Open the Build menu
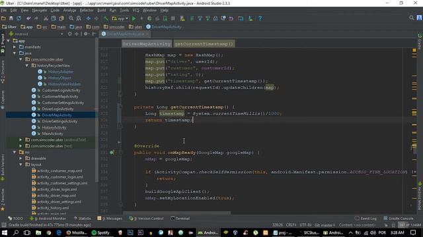This screenshot has width=423, height=237. [101, 11]
